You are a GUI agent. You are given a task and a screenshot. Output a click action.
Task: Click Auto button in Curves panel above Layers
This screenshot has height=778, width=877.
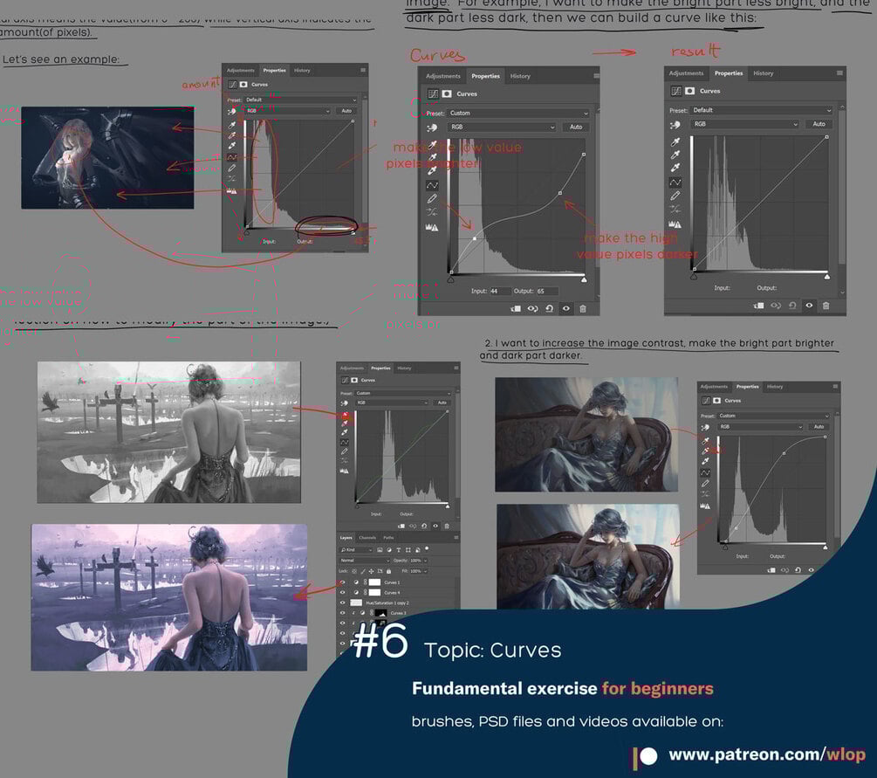[x=442, y=403]
